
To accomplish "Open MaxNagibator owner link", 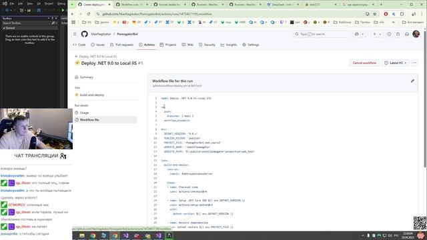I will click(x=101, y=34).
